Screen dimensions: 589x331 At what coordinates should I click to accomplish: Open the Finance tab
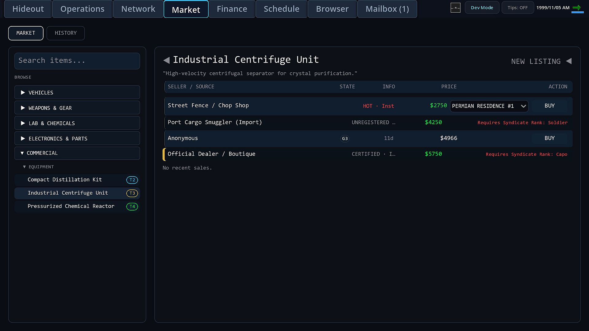[232, 9]
